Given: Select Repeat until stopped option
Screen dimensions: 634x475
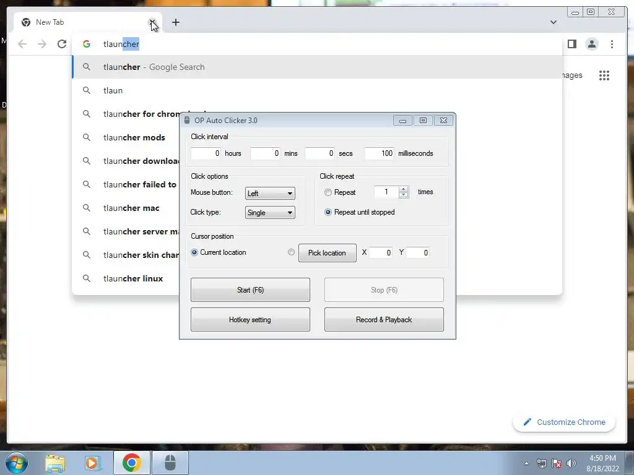Looking at the screenshot, I should 328,212.
